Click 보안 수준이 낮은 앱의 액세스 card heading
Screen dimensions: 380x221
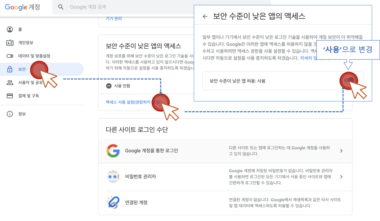pyautogui.click(x=143, y=46)
